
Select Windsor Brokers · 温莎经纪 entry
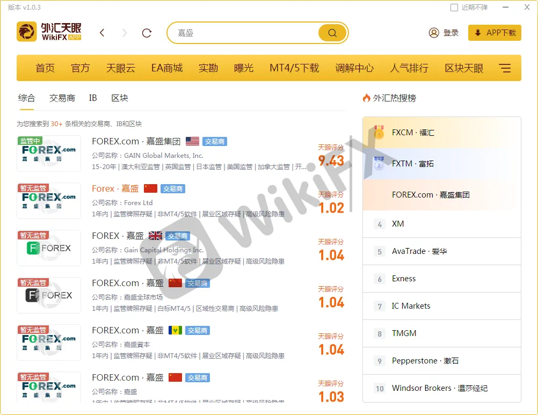442,388
